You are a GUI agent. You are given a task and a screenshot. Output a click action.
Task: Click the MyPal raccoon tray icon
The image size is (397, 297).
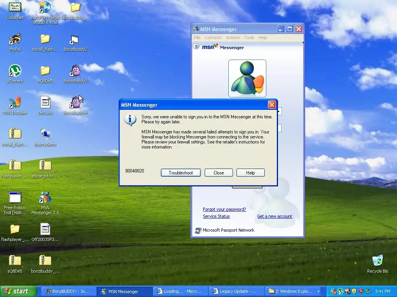(347, 291)
